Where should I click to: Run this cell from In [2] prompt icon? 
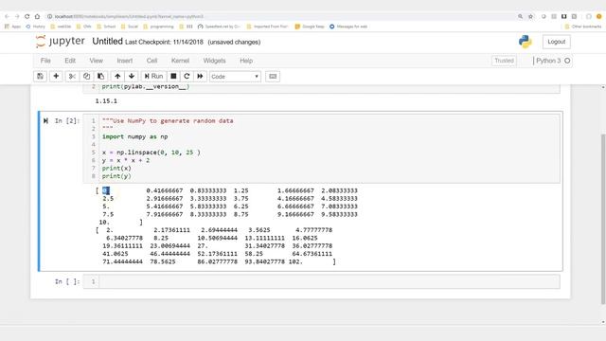click(46, 121)
